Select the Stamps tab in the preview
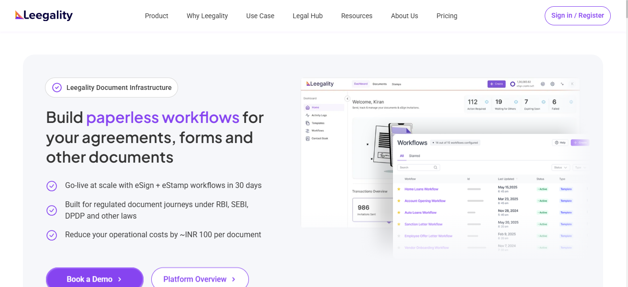Viewport: 628px width, 287px height. 396,84
